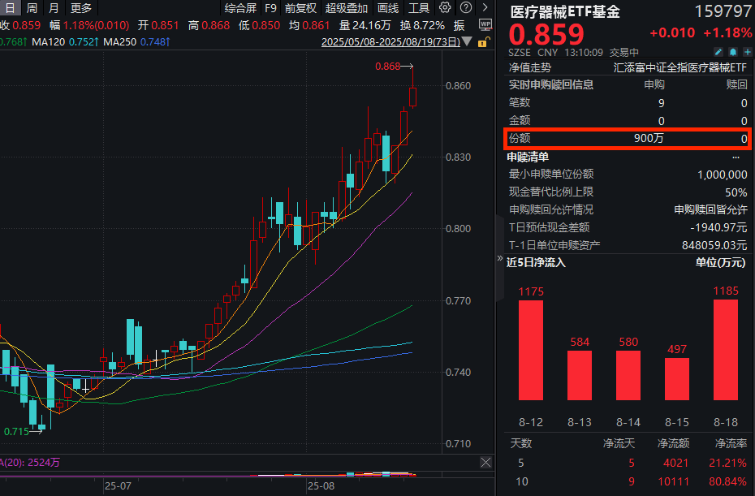Viewport: 755px width, 496px height.
Task: Select the 月 monthly chart tab
Action: (x=53, y=7)
